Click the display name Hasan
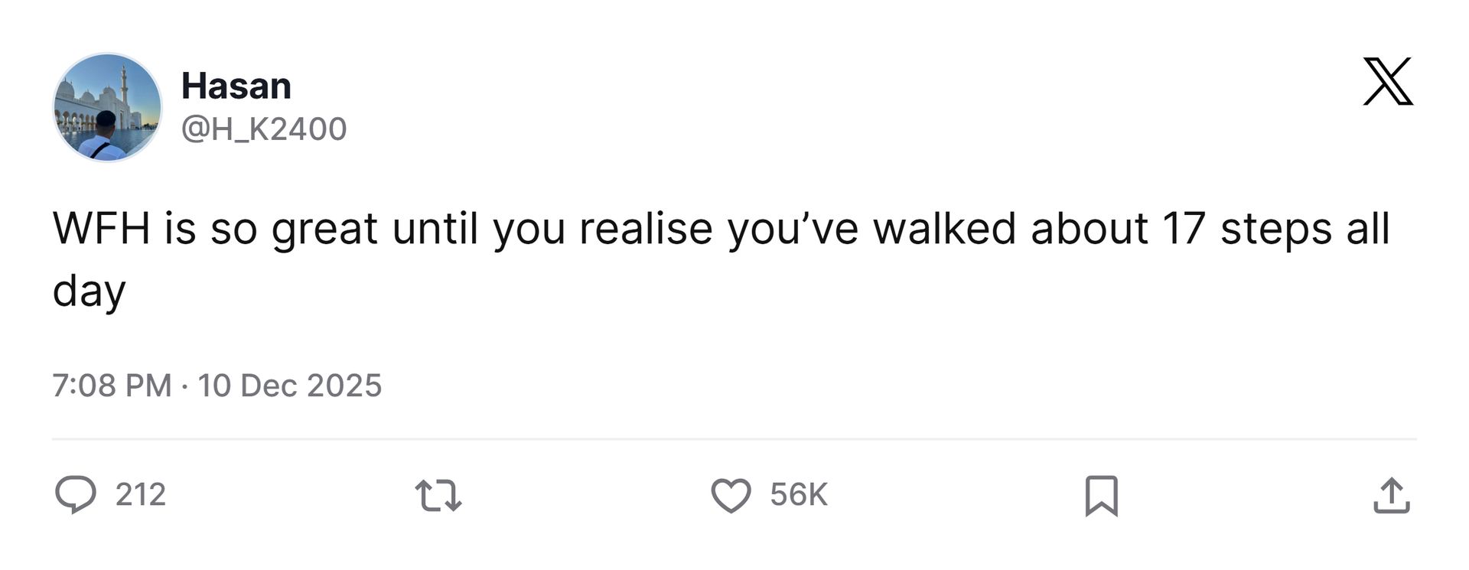The height and width of the screenshot is (570, 1469). [x=236, y=86]
